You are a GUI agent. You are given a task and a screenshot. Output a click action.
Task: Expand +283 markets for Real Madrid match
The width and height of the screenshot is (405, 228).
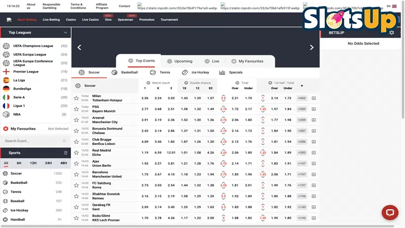[x=302, y=153]
